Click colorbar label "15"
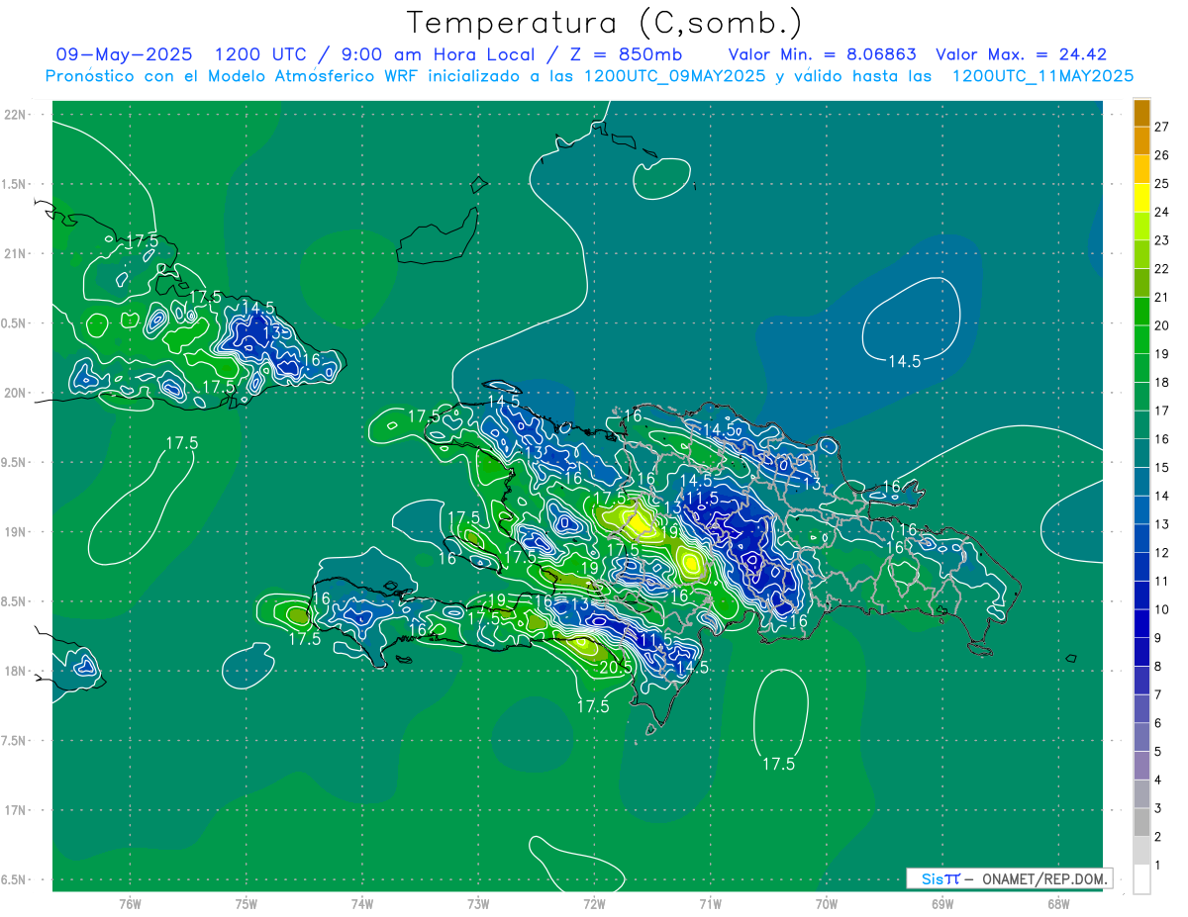This screenshot has height=917, width=1188. pos(1161,468)
